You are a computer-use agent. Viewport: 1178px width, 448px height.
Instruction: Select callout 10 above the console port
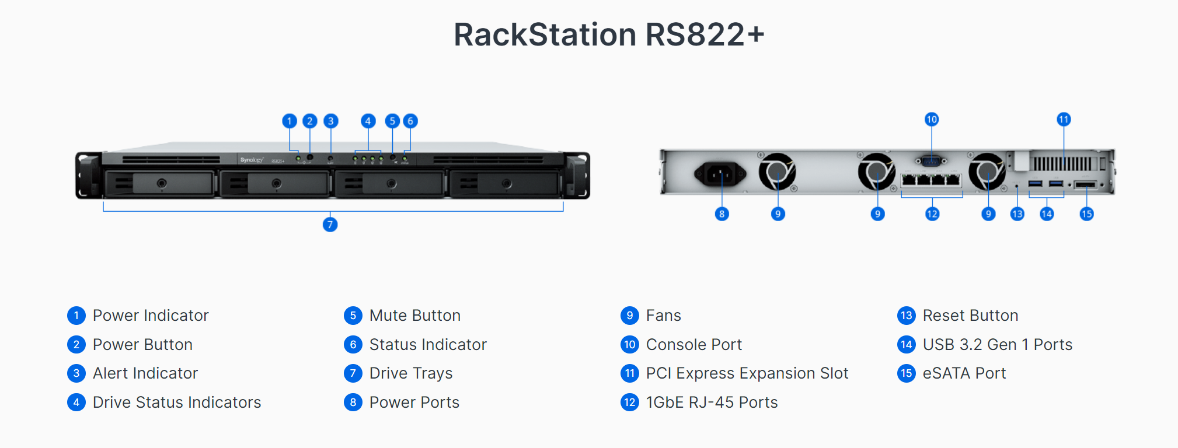point(932,120)
